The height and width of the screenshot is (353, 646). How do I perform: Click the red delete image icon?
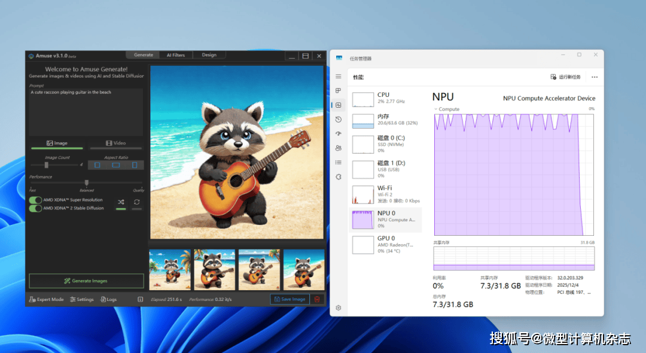(x=317, y=299)
